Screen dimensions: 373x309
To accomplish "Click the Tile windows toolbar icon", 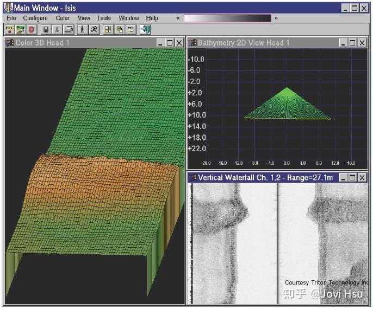I will tap(108, 29).
